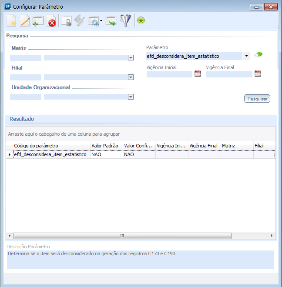Click the SP application icon in title bar
Image resolution: width=282 pixels, height=287 pixels.
coord(8,7)
